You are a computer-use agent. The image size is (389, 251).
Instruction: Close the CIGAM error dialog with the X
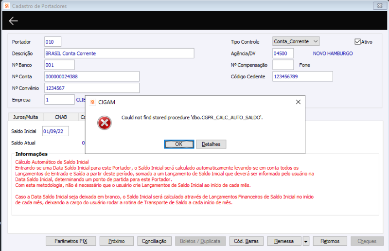click(x=298, y=102)
